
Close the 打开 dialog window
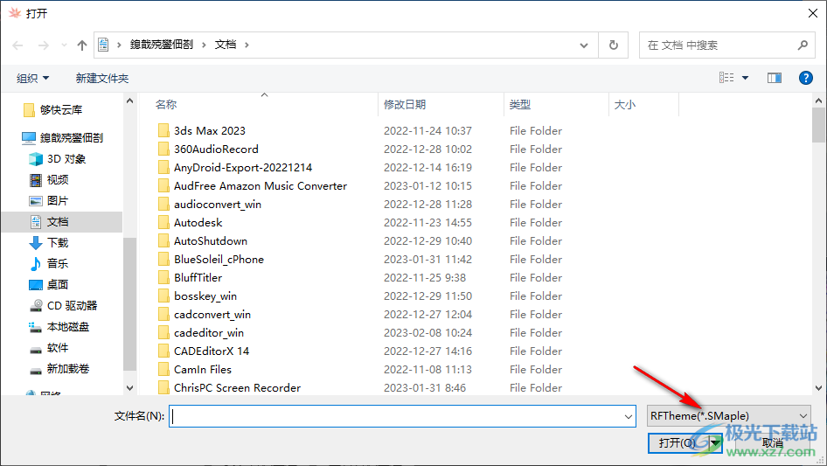[x=813, y=13]
